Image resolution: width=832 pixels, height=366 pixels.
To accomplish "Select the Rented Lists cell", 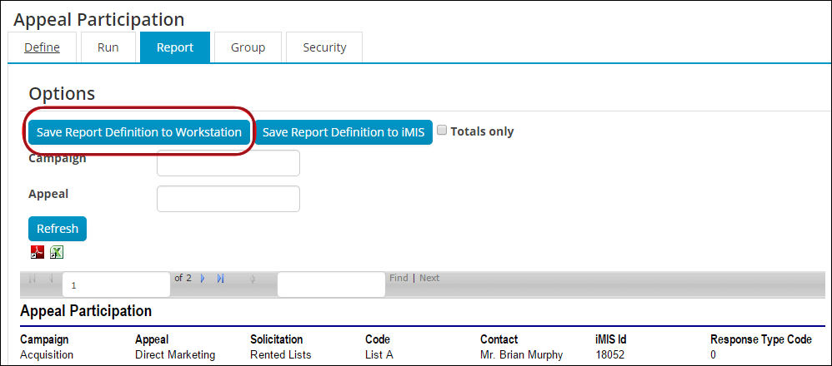I will [x=281, y=355].
